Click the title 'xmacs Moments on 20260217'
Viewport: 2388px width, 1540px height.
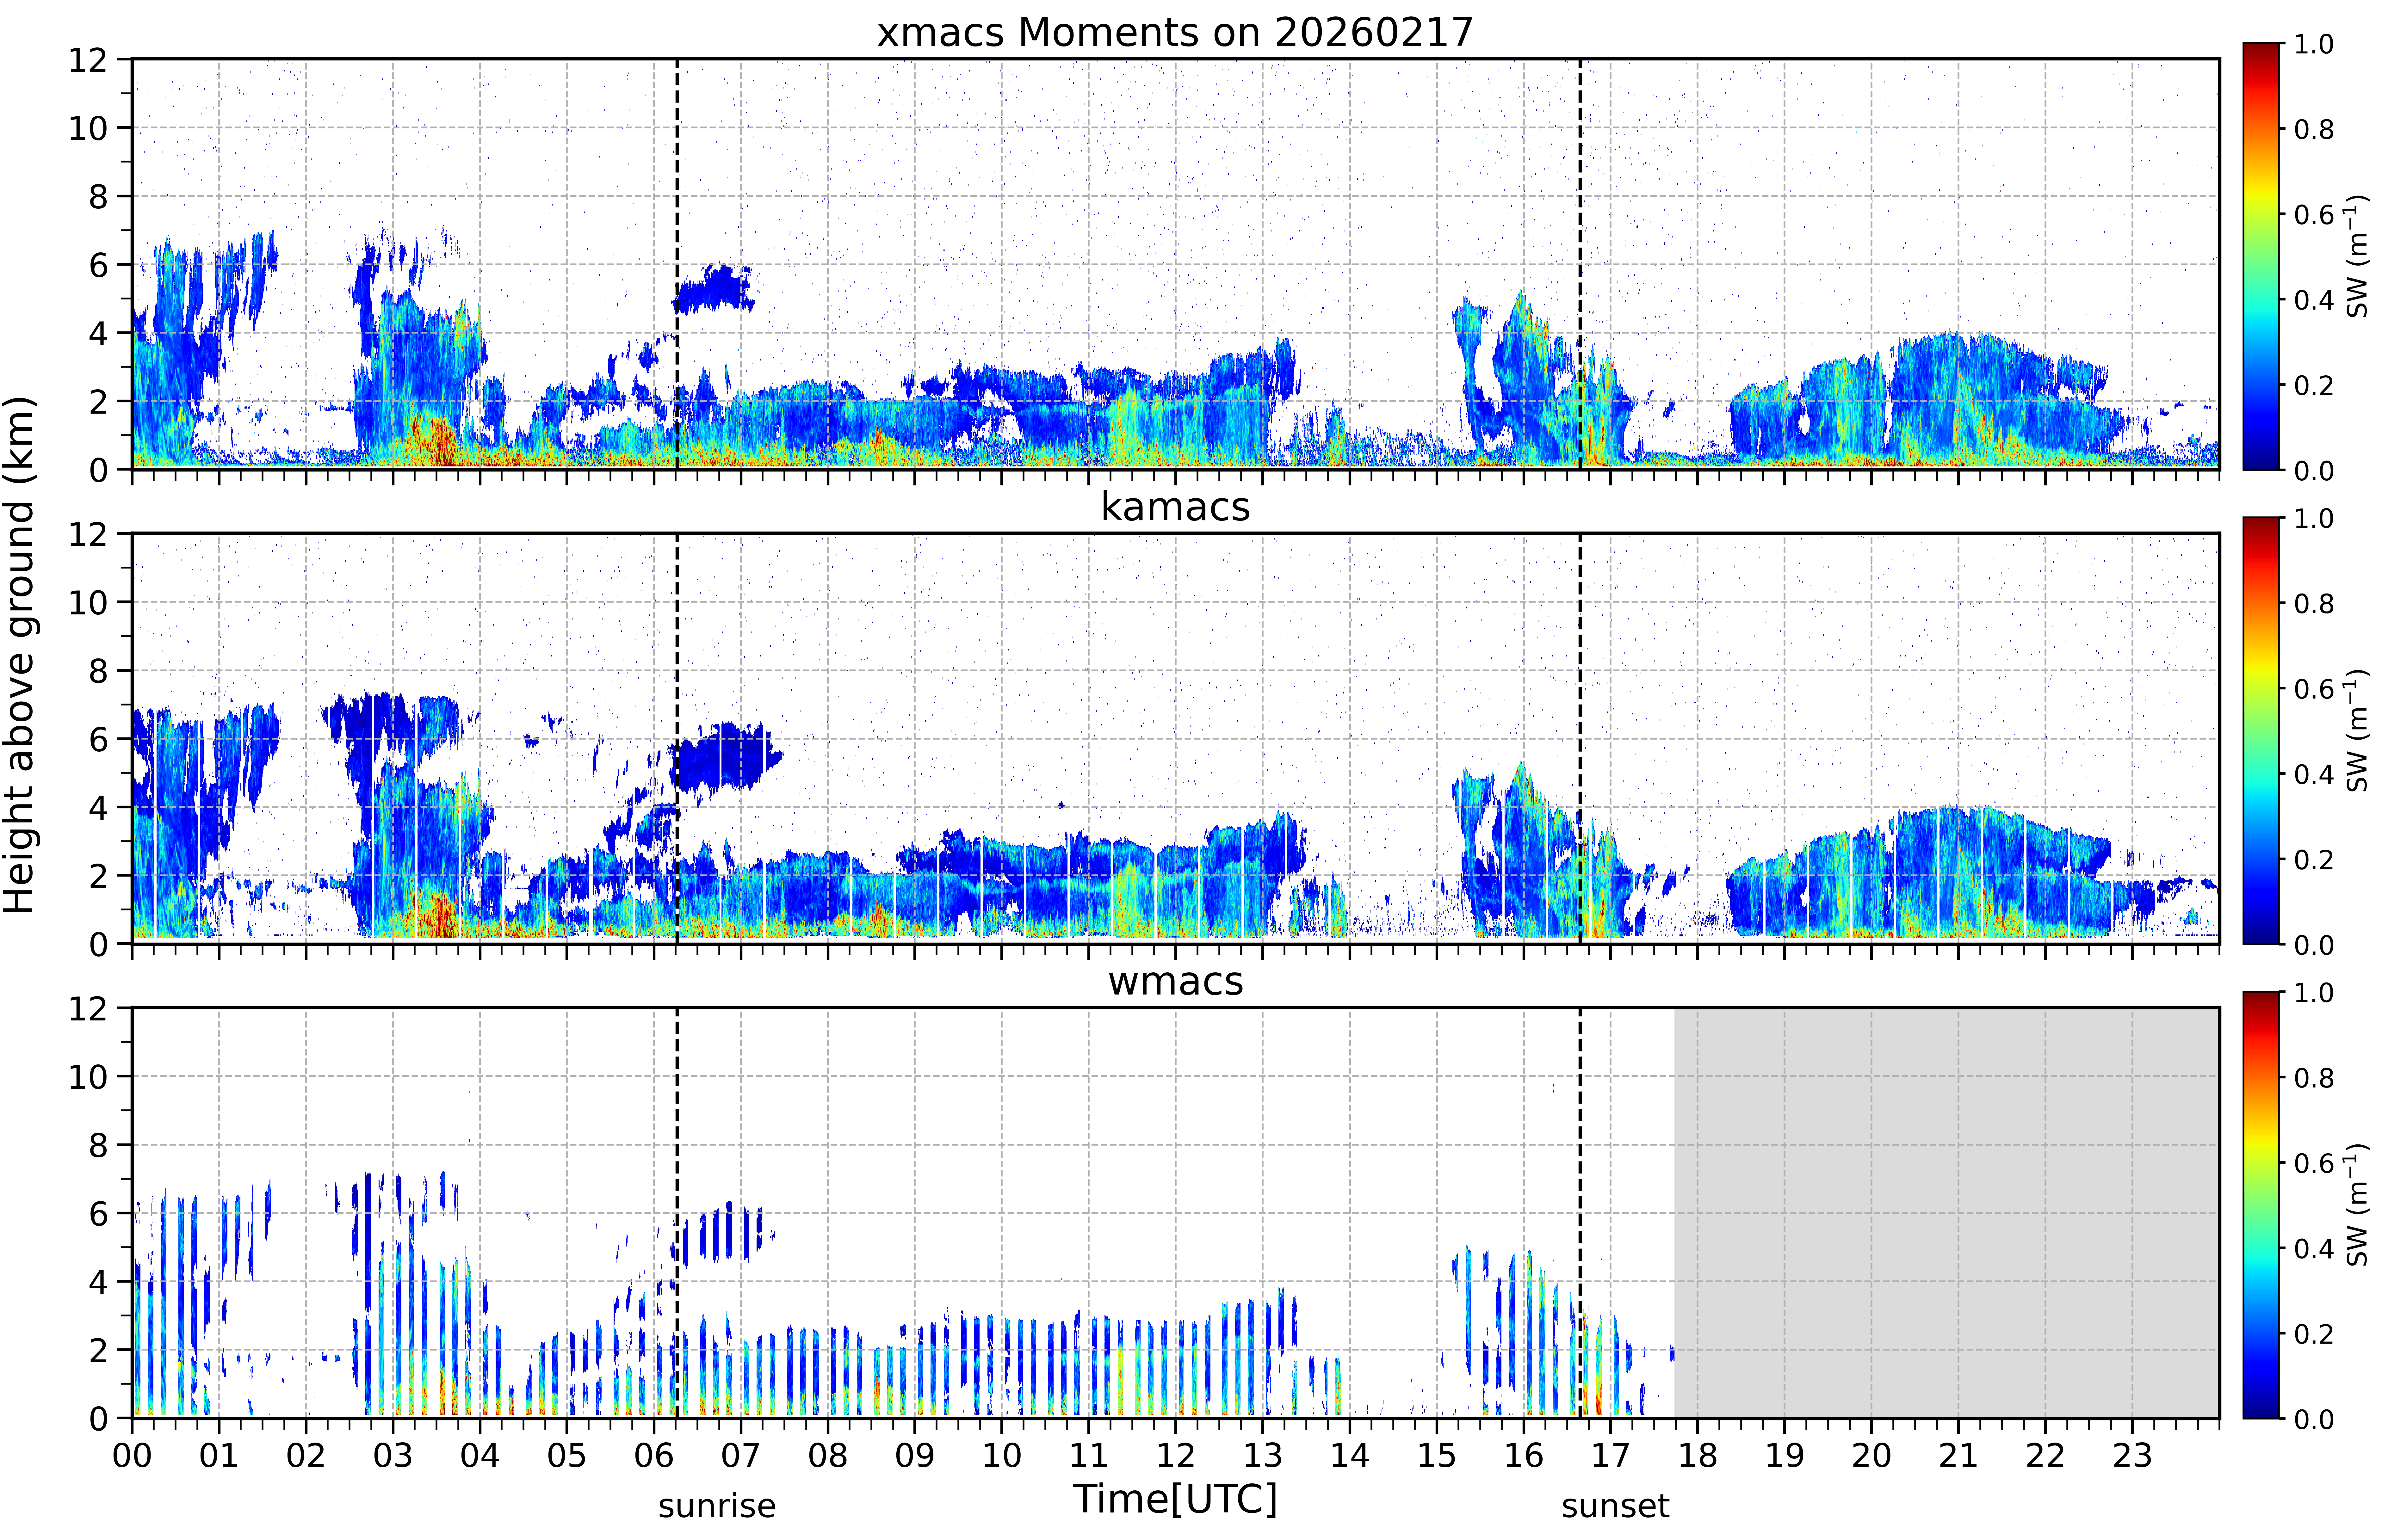pos(1175,32)
